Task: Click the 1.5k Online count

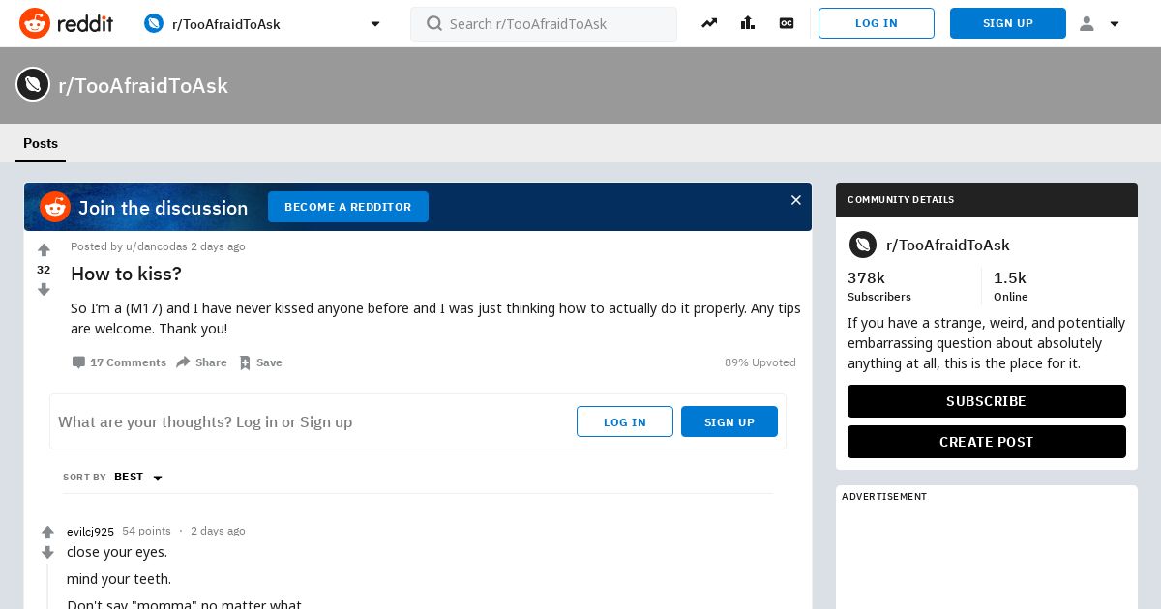Action: (1011, 286)
